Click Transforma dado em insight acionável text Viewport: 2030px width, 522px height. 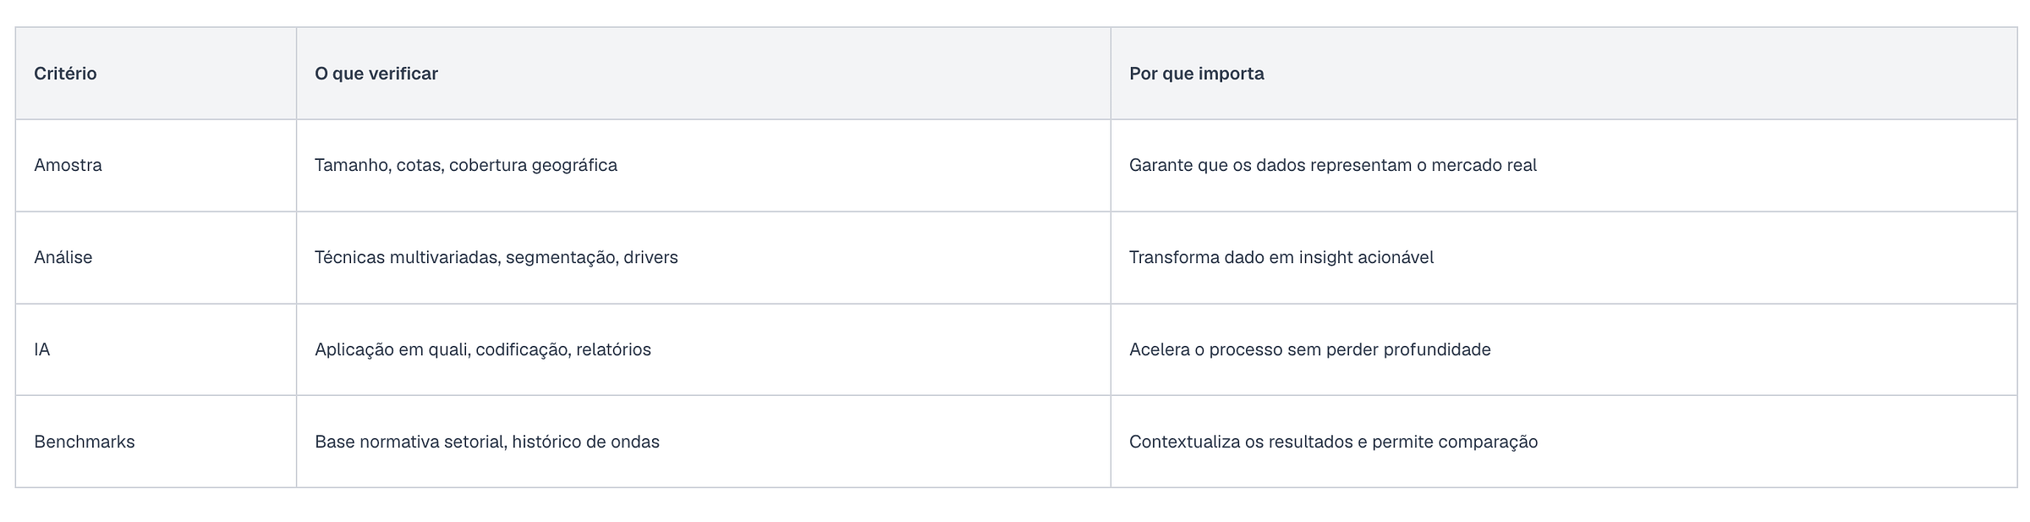[x=1281, y=257]
